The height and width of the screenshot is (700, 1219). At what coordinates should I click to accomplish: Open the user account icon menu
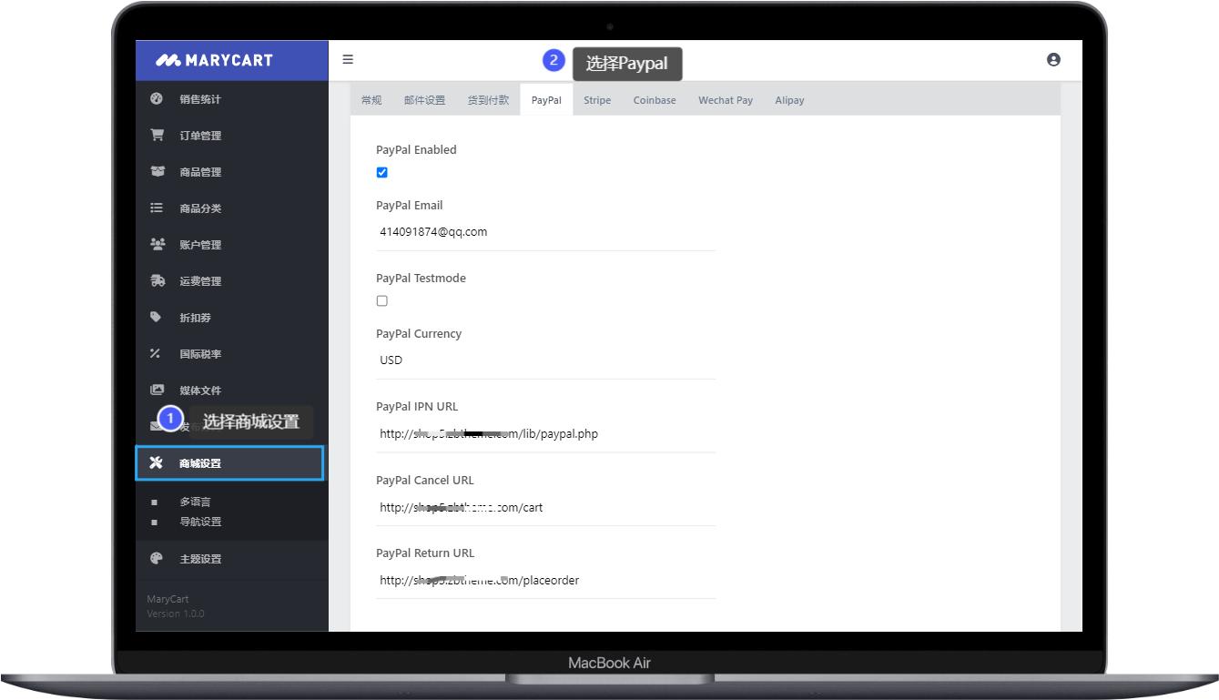(1053, 60)
